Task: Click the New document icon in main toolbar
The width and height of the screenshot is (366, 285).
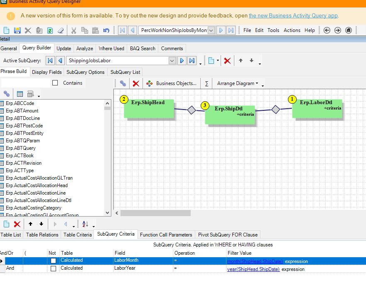Action: [7, 30]
